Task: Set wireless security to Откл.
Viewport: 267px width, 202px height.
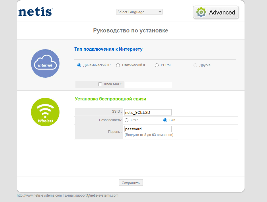Action: point(127,120)
